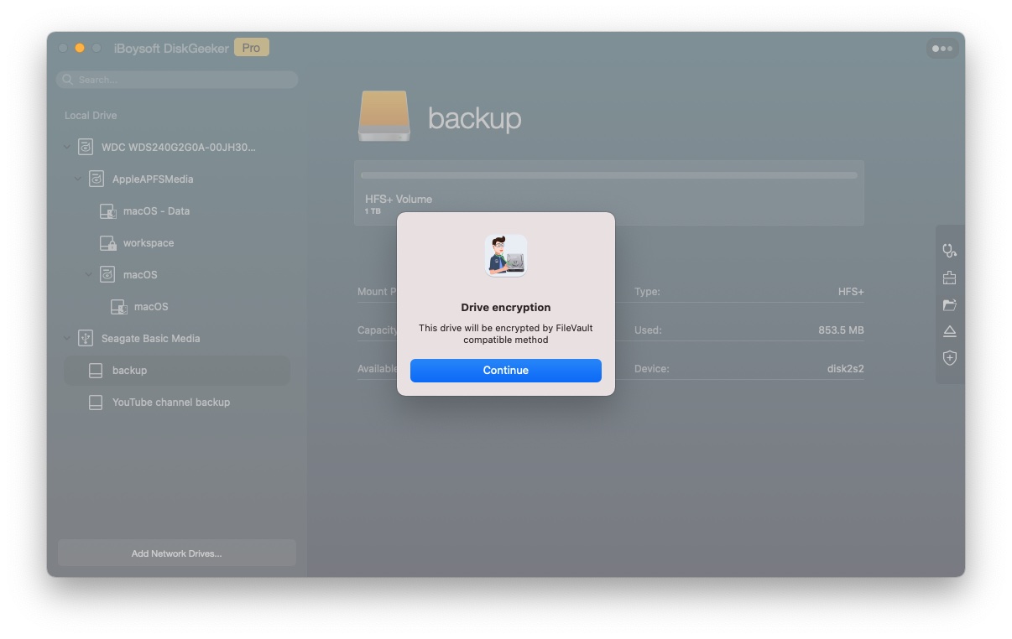Collapse the AppleAPFSMedia container
This screenshot has width=1012, height=639.
point(80,179)
